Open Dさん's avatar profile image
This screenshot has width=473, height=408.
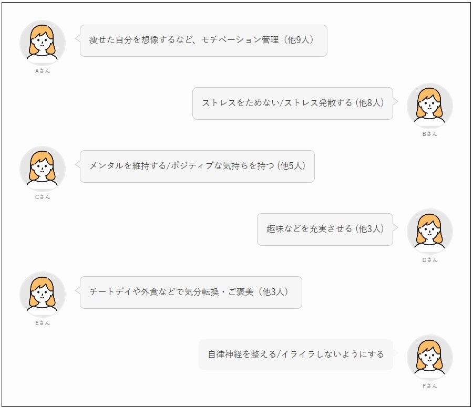[x=430, y=232]
